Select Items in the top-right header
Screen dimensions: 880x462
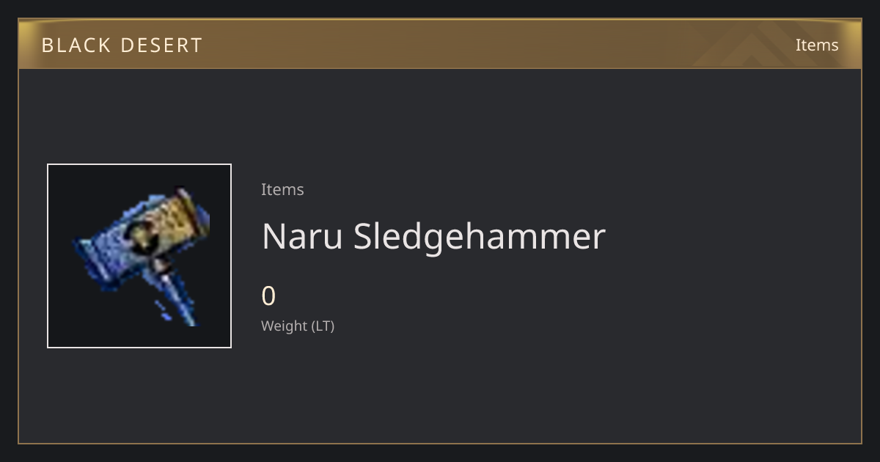point(817,45)
